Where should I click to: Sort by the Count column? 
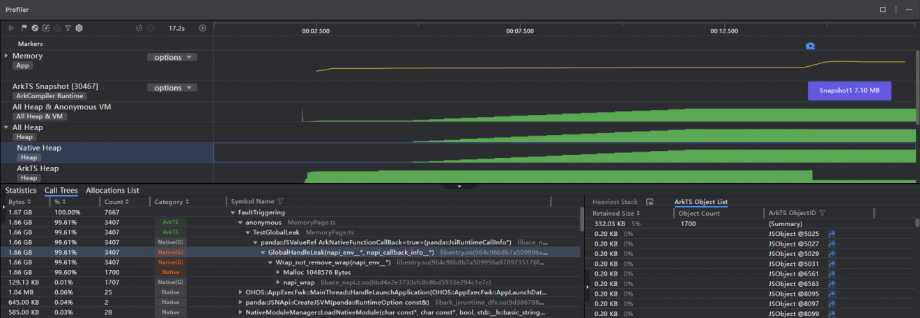[x=116, y=201]
